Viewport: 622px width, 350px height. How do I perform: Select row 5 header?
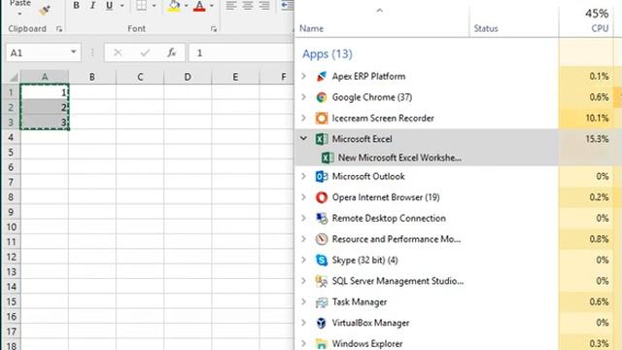(x=11, y=152)
